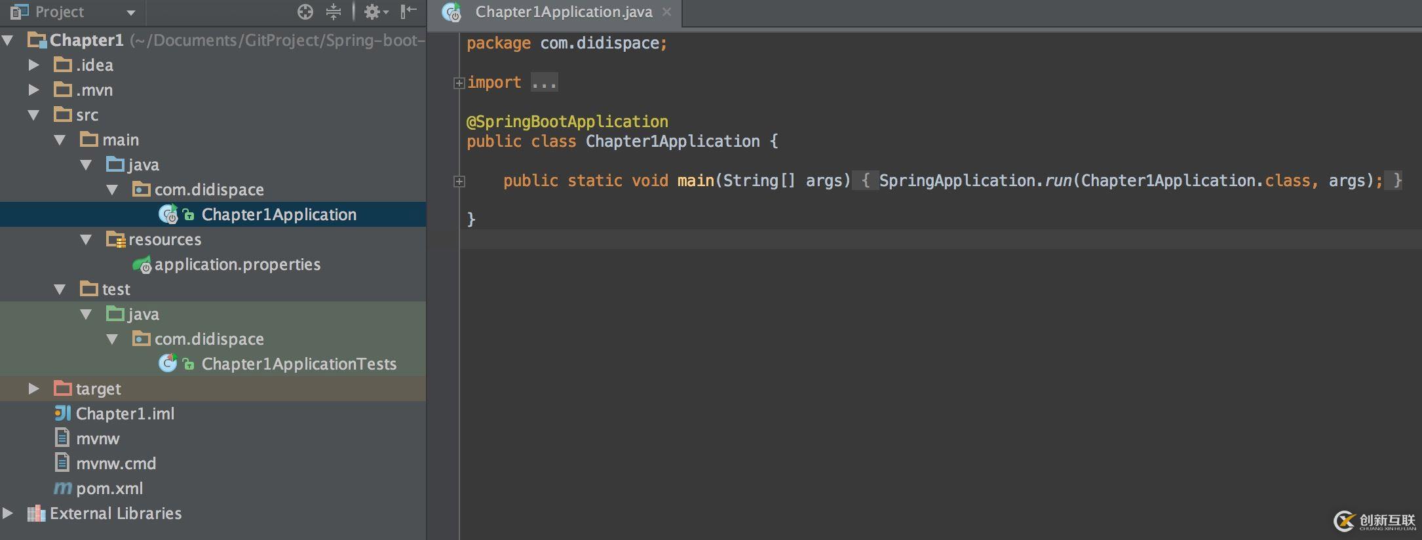The image size is (1422, 540).
Task: Collapse the java folder under test
Action: pos(86,314)
